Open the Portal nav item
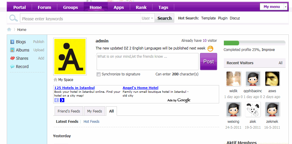 pos(20,7)
